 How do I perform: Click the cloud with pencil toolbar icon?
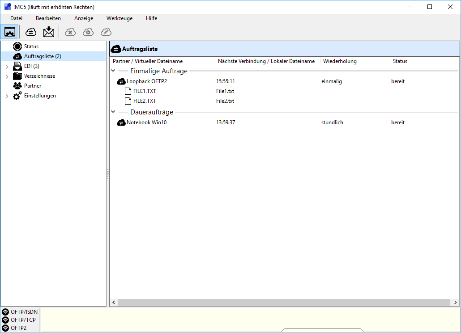106,32
